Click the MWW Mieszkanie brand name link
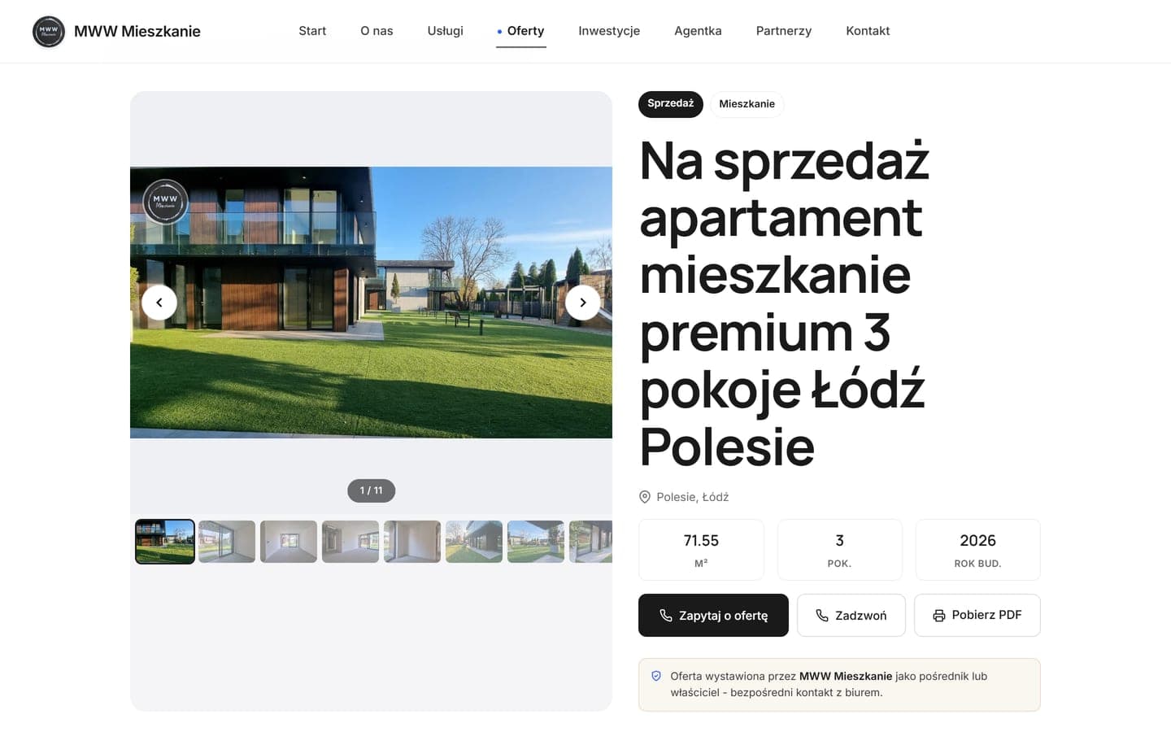The height and width of the screenshot is (732, 1171). click(137, 32)
